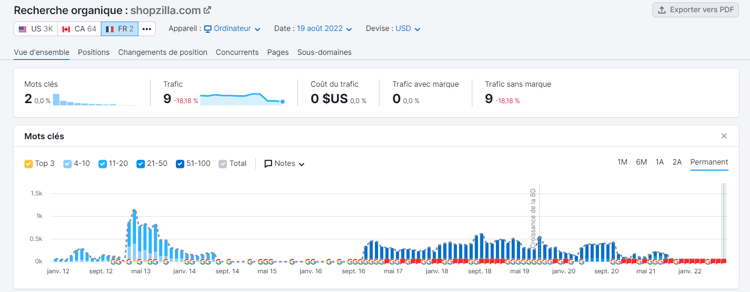Click the Trafic sparkline chart
Viewport: 750px width, 292px height.
tap(242, 99)
